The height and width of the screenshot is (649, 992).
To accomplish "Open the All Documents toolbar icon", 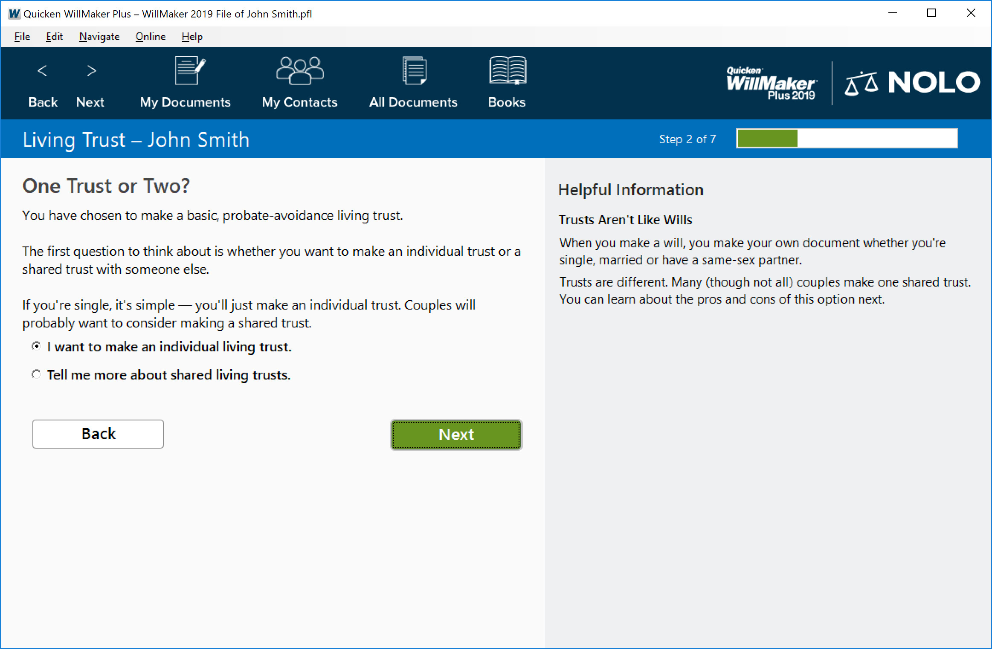I will tap(414, 71).
